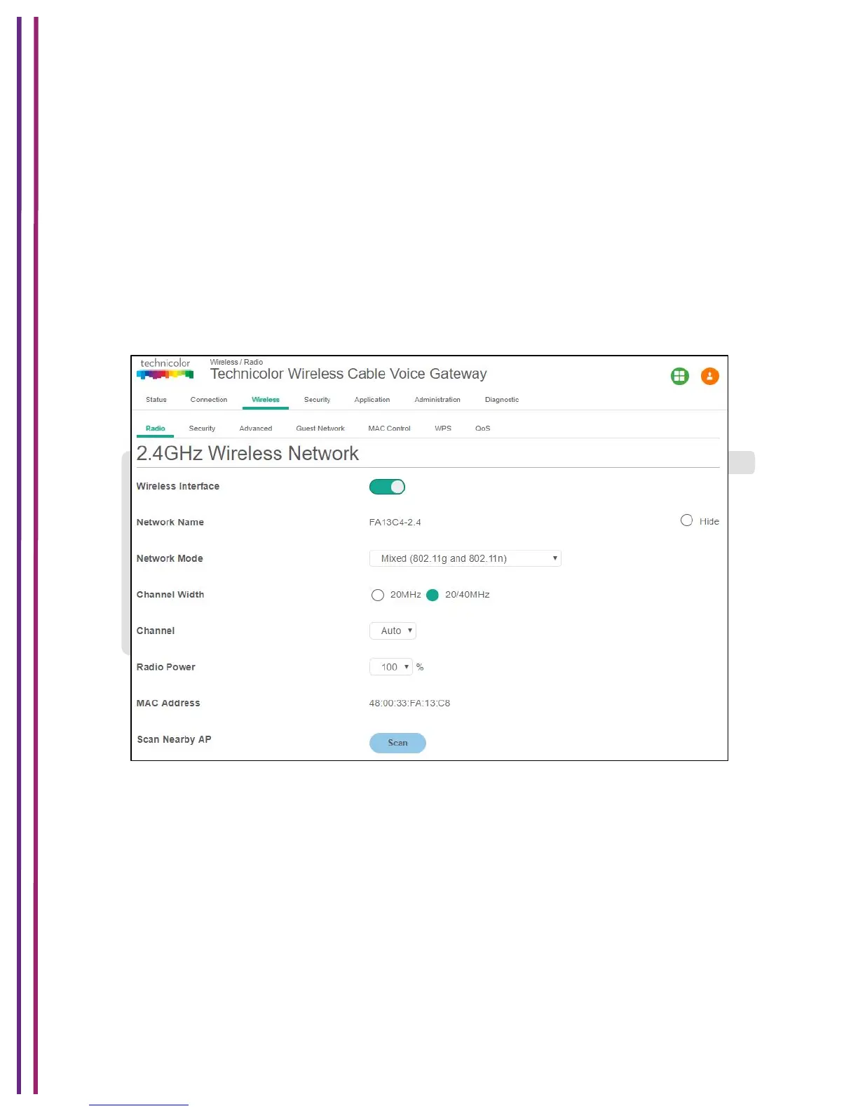Switch to the Radio sub-tab
Screen dimensions: 858x1111
pyautogui.click(x=156, y=429)
